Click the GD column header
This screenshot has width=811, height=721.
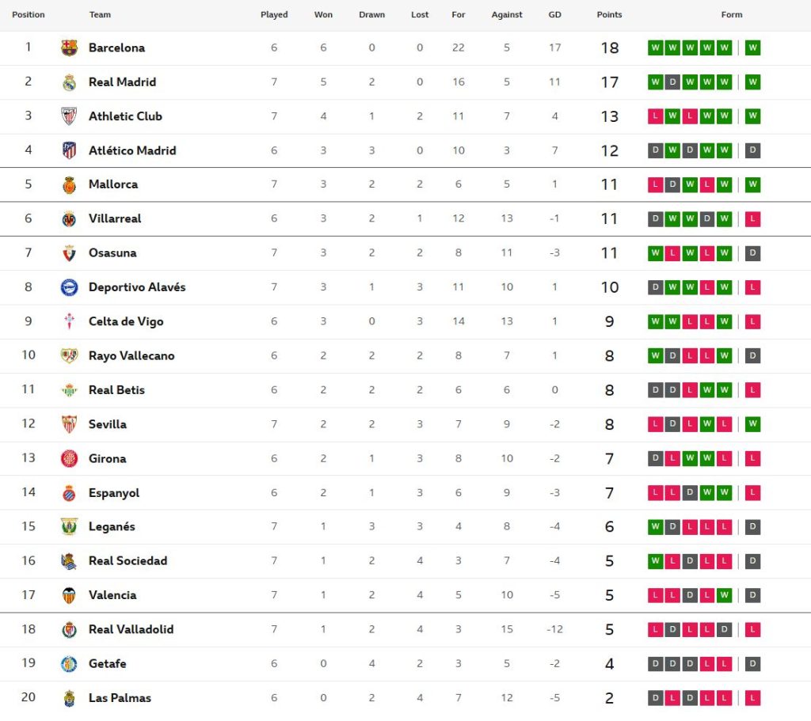pyautogui.click(x=554, y=15)
